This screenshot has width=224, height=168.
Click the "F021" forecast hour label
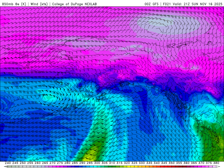pos(167,4)
